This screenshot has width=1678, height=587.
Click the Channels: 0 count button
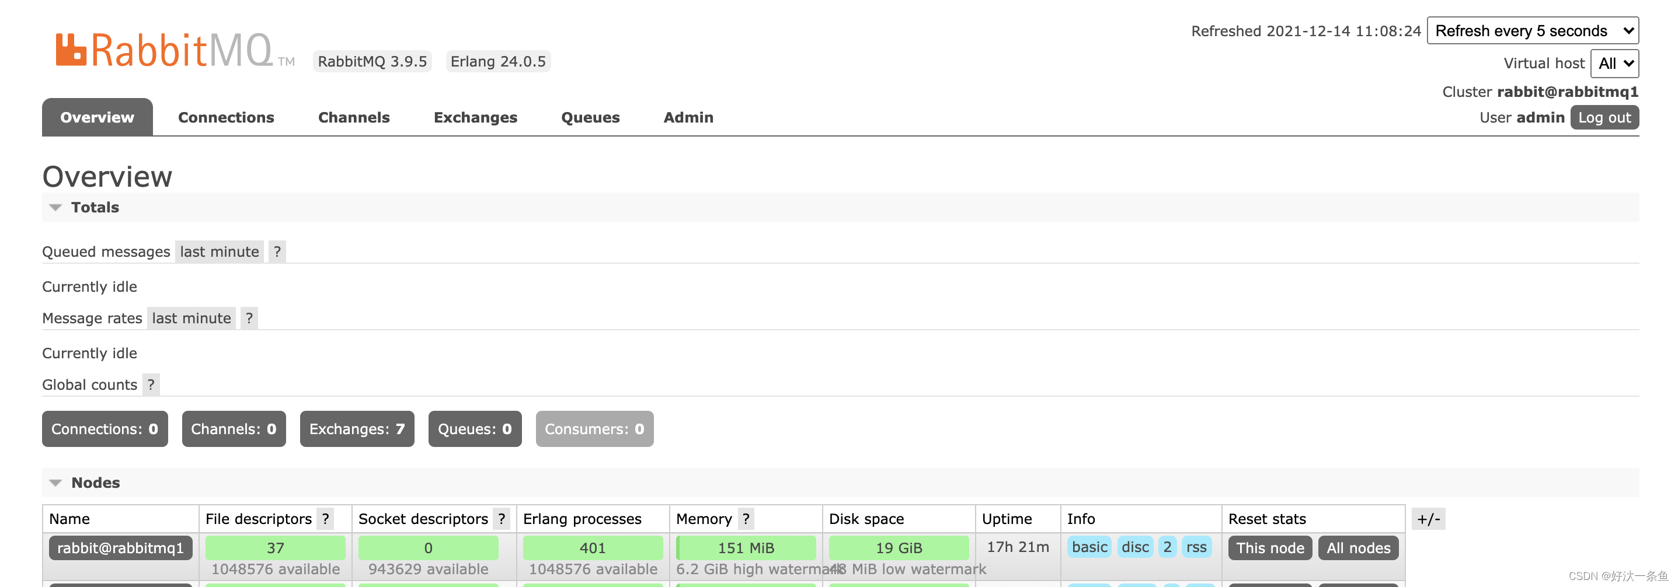[x=234, y=429]
